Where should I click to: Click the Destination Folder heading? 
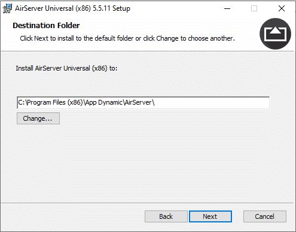pyautogui.click(x=46, y=26)
